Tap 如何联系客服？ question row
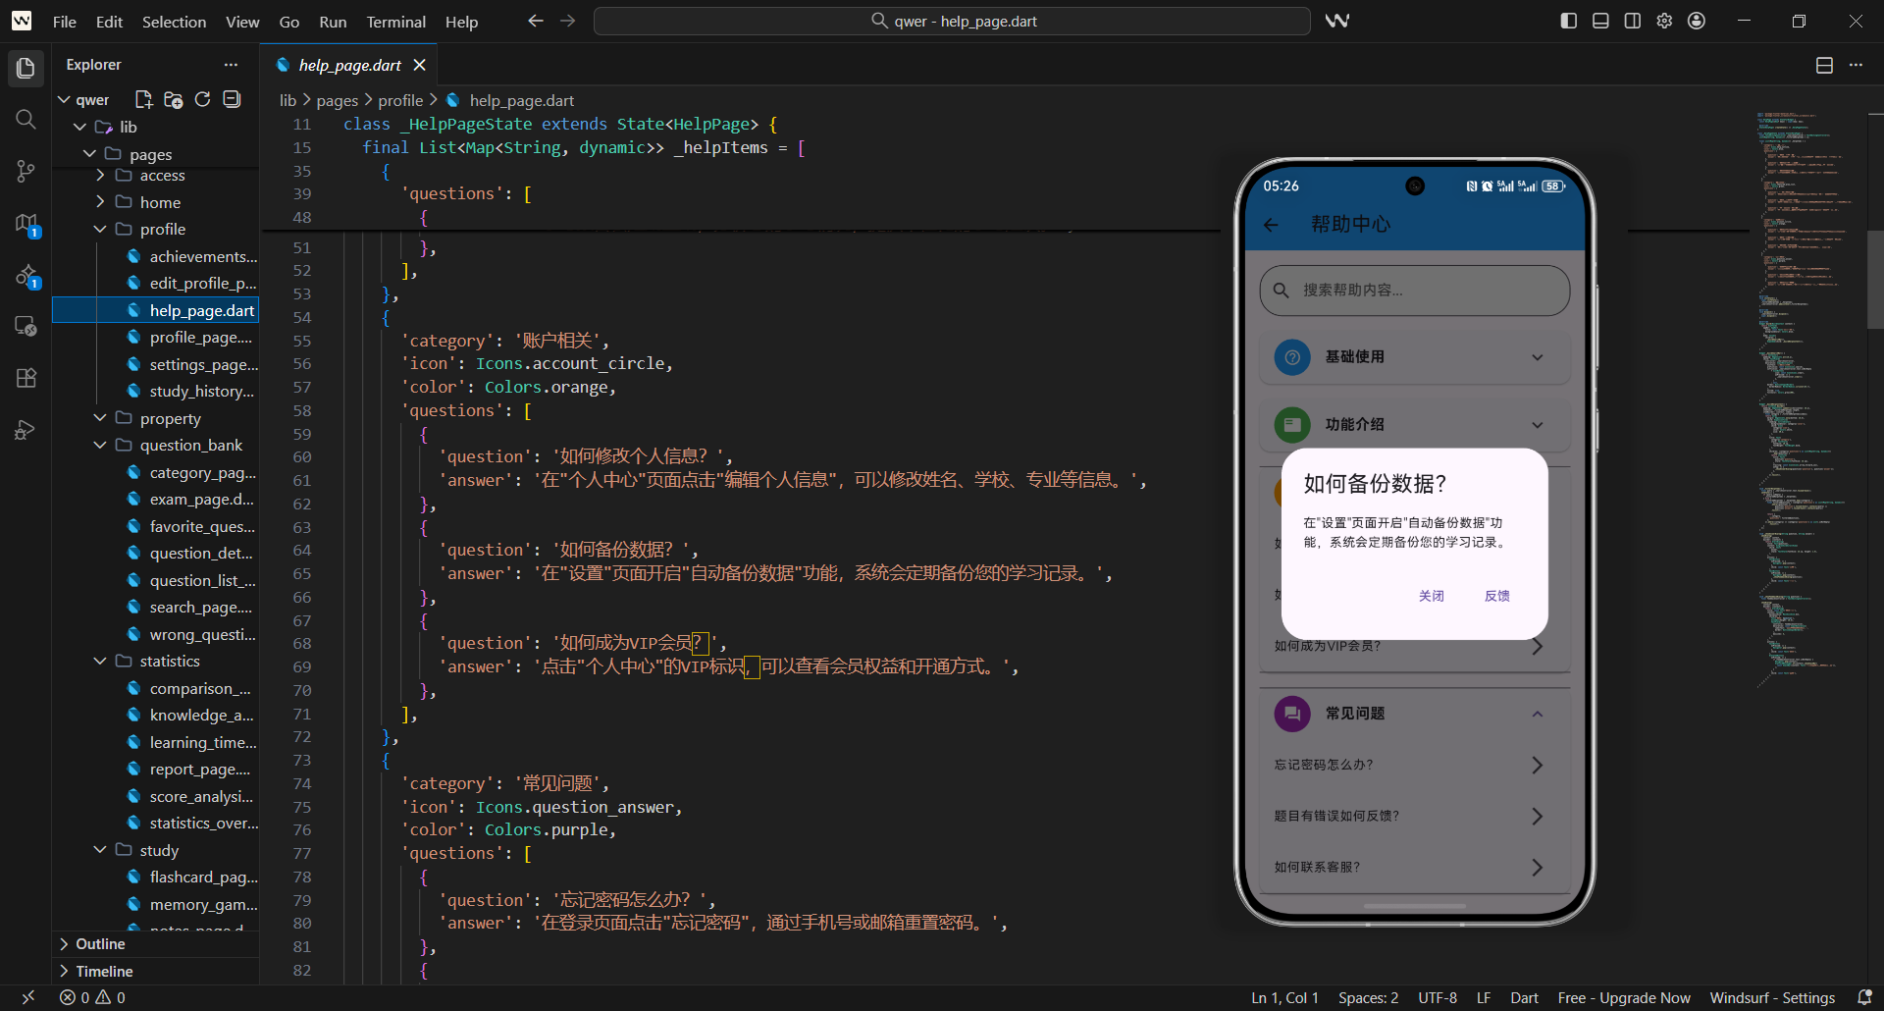Screen dimensions: 1884x1011 [x=1414, y=867]
